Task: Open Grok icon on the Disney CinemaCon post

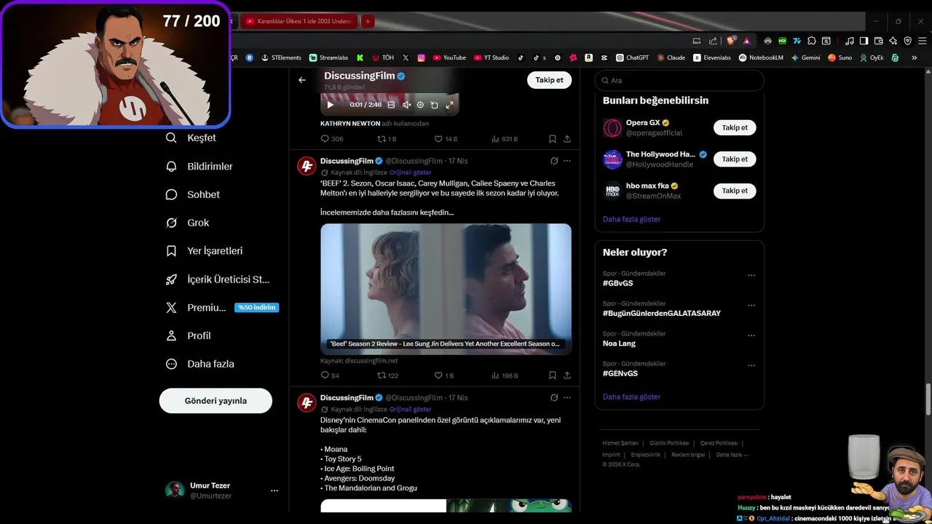Action: (554, 398)
